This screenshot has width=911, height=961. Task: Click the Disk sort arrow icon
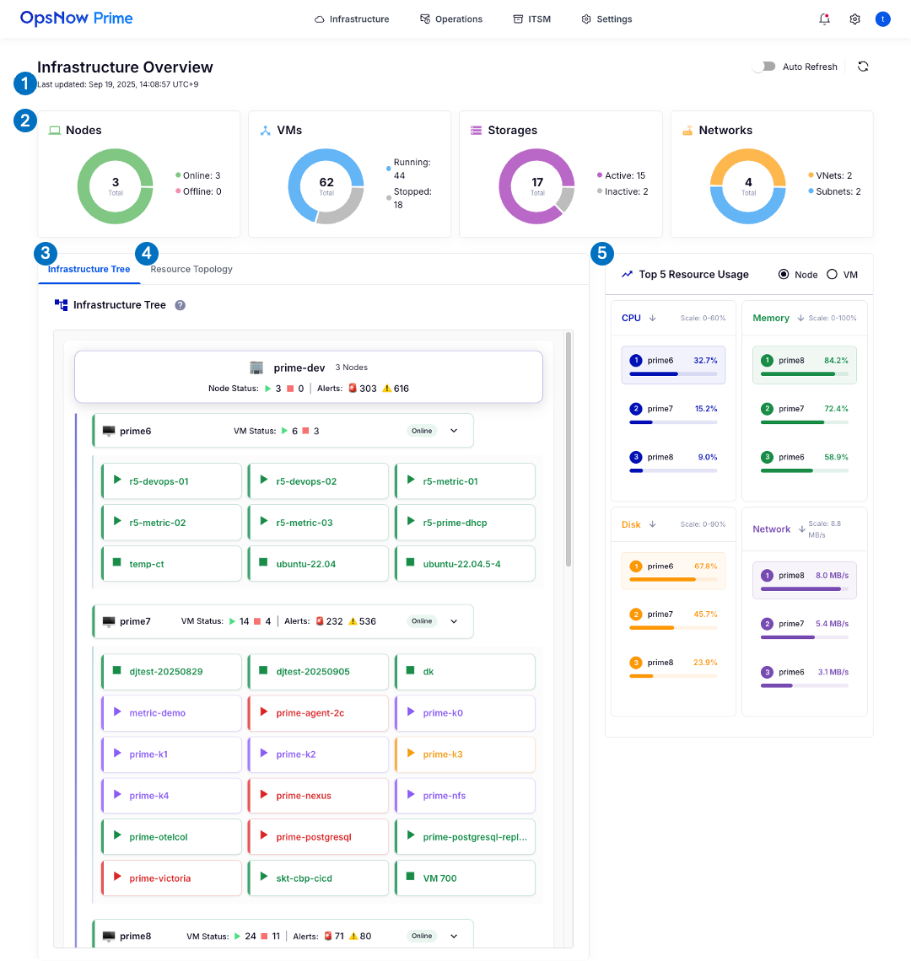pyautogui.click(x=653, y=524)
